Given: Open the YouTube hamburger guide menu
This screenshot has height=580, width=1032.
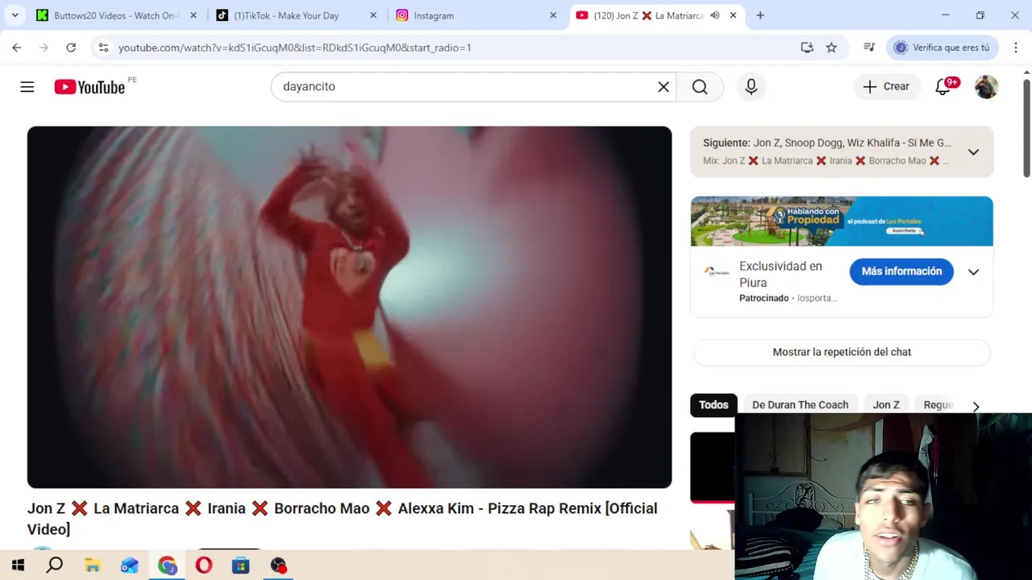Looking at the screenshot, I should click(27, 87).
